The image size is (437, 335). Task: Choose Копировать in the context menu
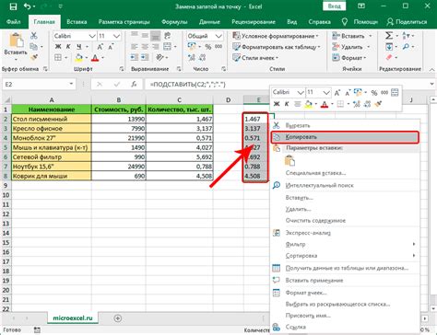[x=345, y=137]
